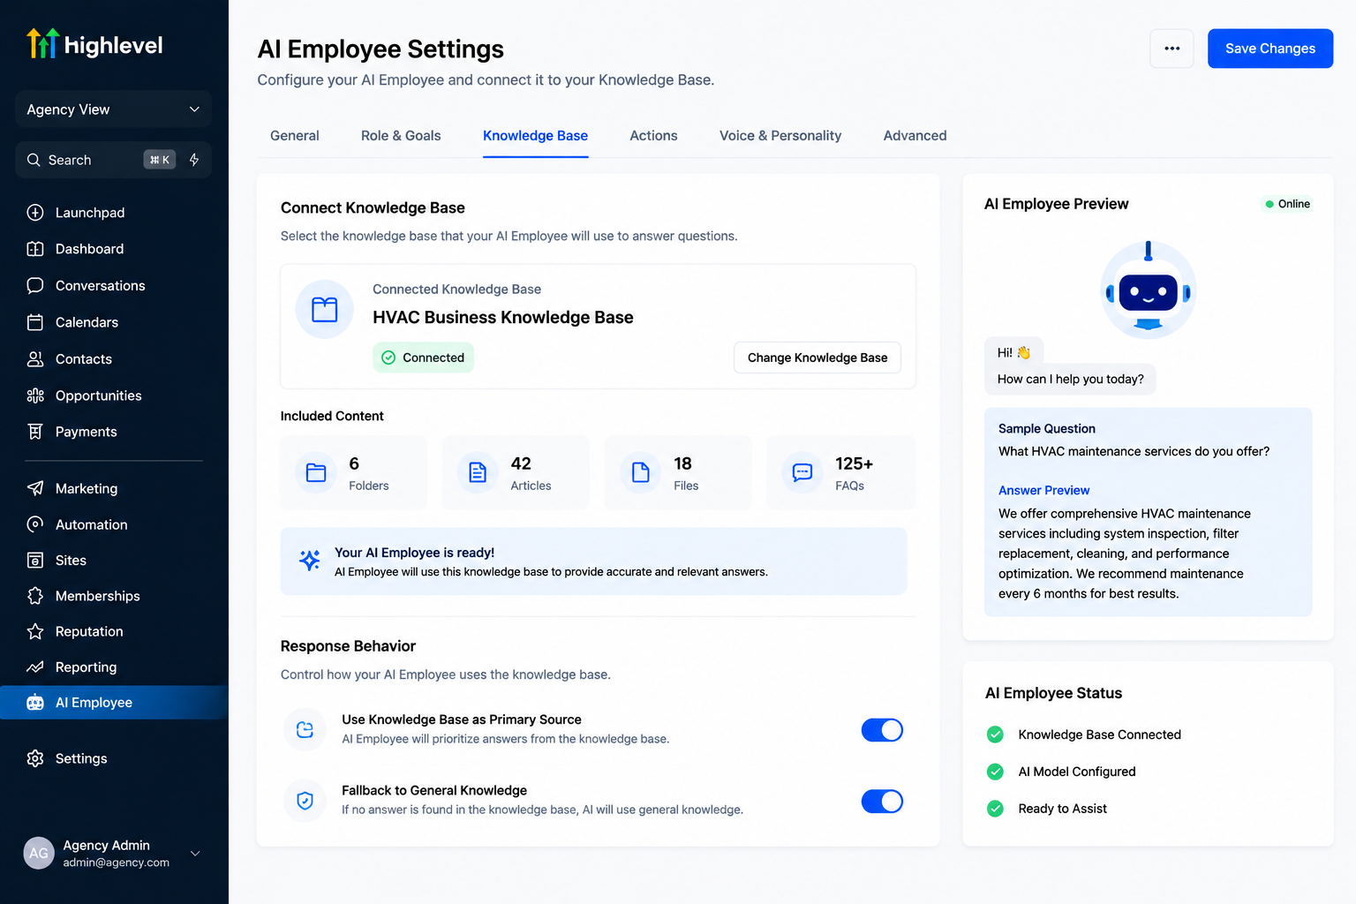Click the Opportunities sidebar icon
The image size is (1356, 904).
tap(35, 395)
